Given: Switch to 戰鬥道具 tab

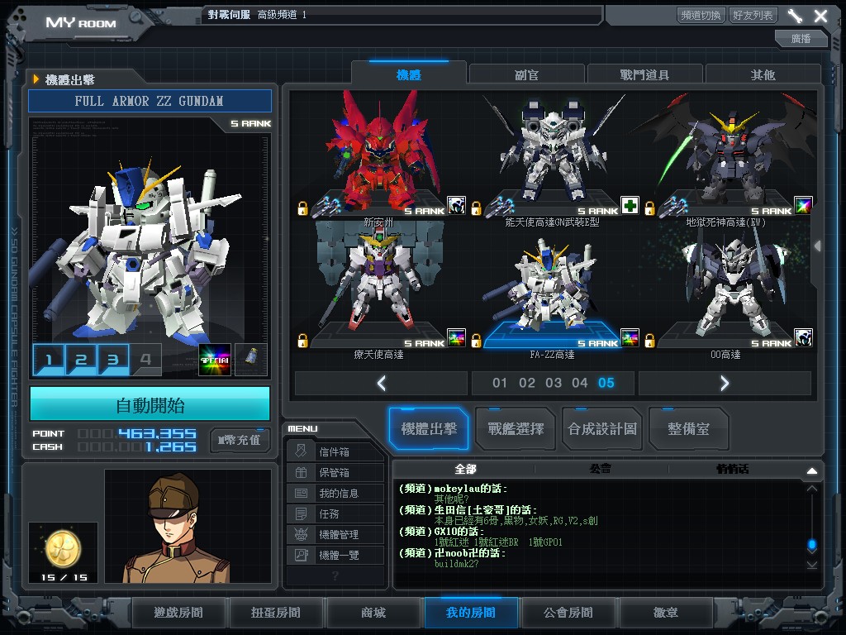Looking at the screenshot, I should 644,75.
